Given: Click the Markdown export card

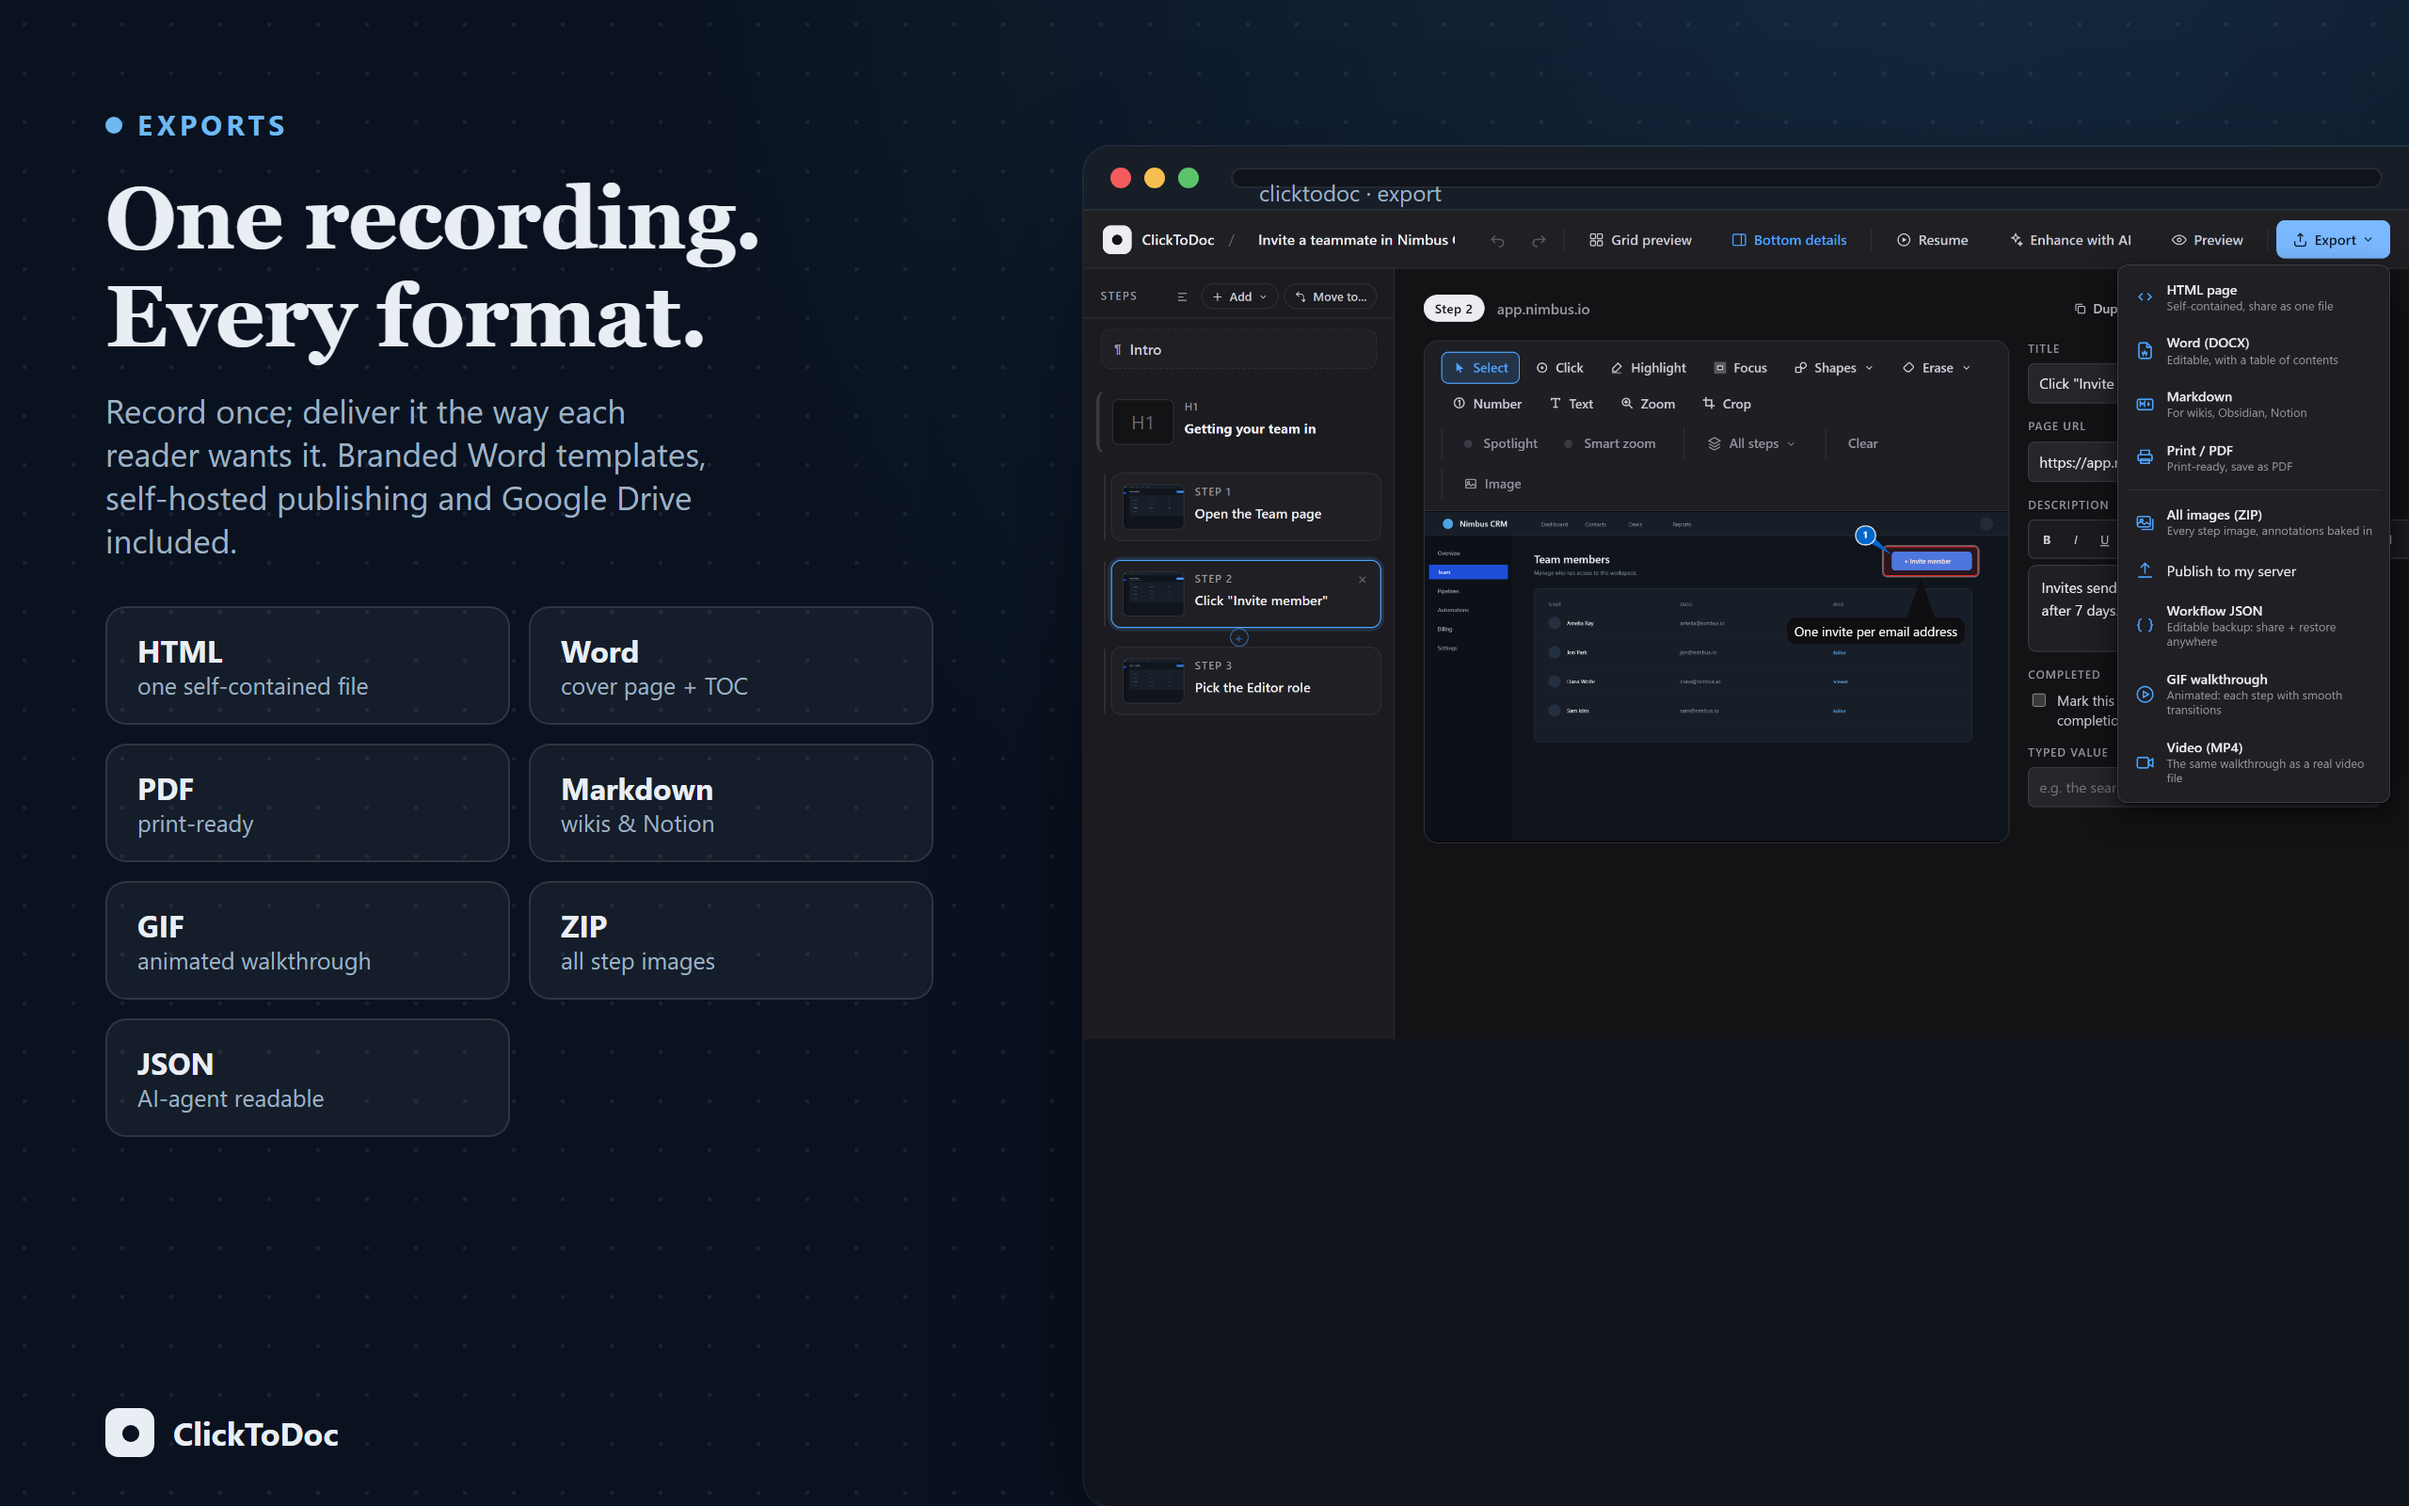Looking at the screenshot, I should click(x=730, y=803).
